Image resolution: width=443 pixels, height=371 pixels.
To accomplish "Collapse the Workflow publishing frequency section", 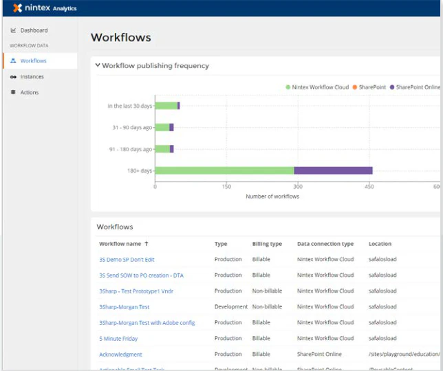I will (98, 65).
